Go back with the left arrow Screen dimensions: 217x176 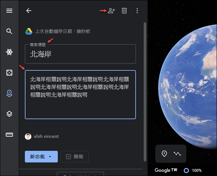coord(29,11)
